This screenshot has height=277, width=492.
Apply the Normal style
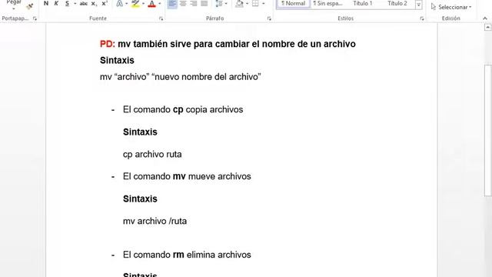[294, 4]
